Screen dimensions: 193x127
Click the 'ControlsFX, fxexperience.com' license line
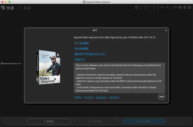click(x=116, y=89)
